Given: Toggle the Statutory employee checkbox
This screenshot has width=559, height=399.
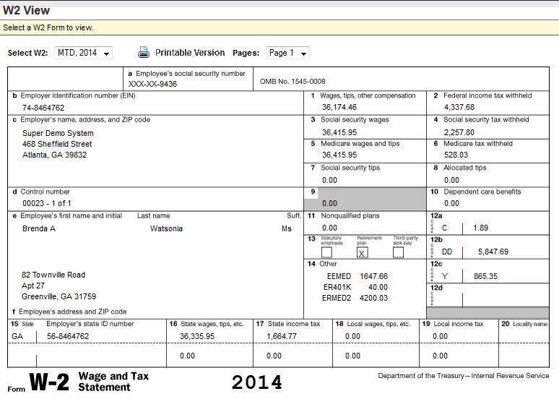Looking at the screenshot, I should (326, 252).
